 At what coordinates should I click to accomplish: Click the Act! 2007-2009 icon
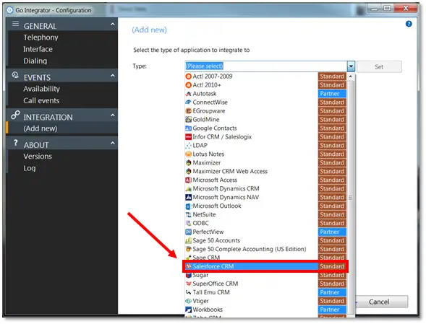[x=188, y=76]
